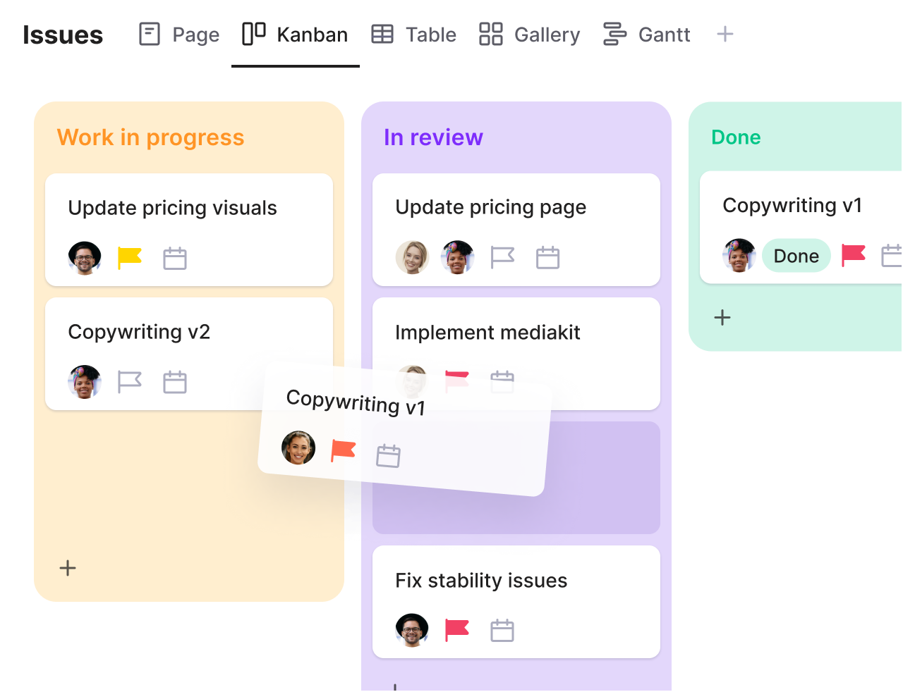903x692 pixels.
Task: Click outline flag on Update pricing page card
Action: point(502,258)
